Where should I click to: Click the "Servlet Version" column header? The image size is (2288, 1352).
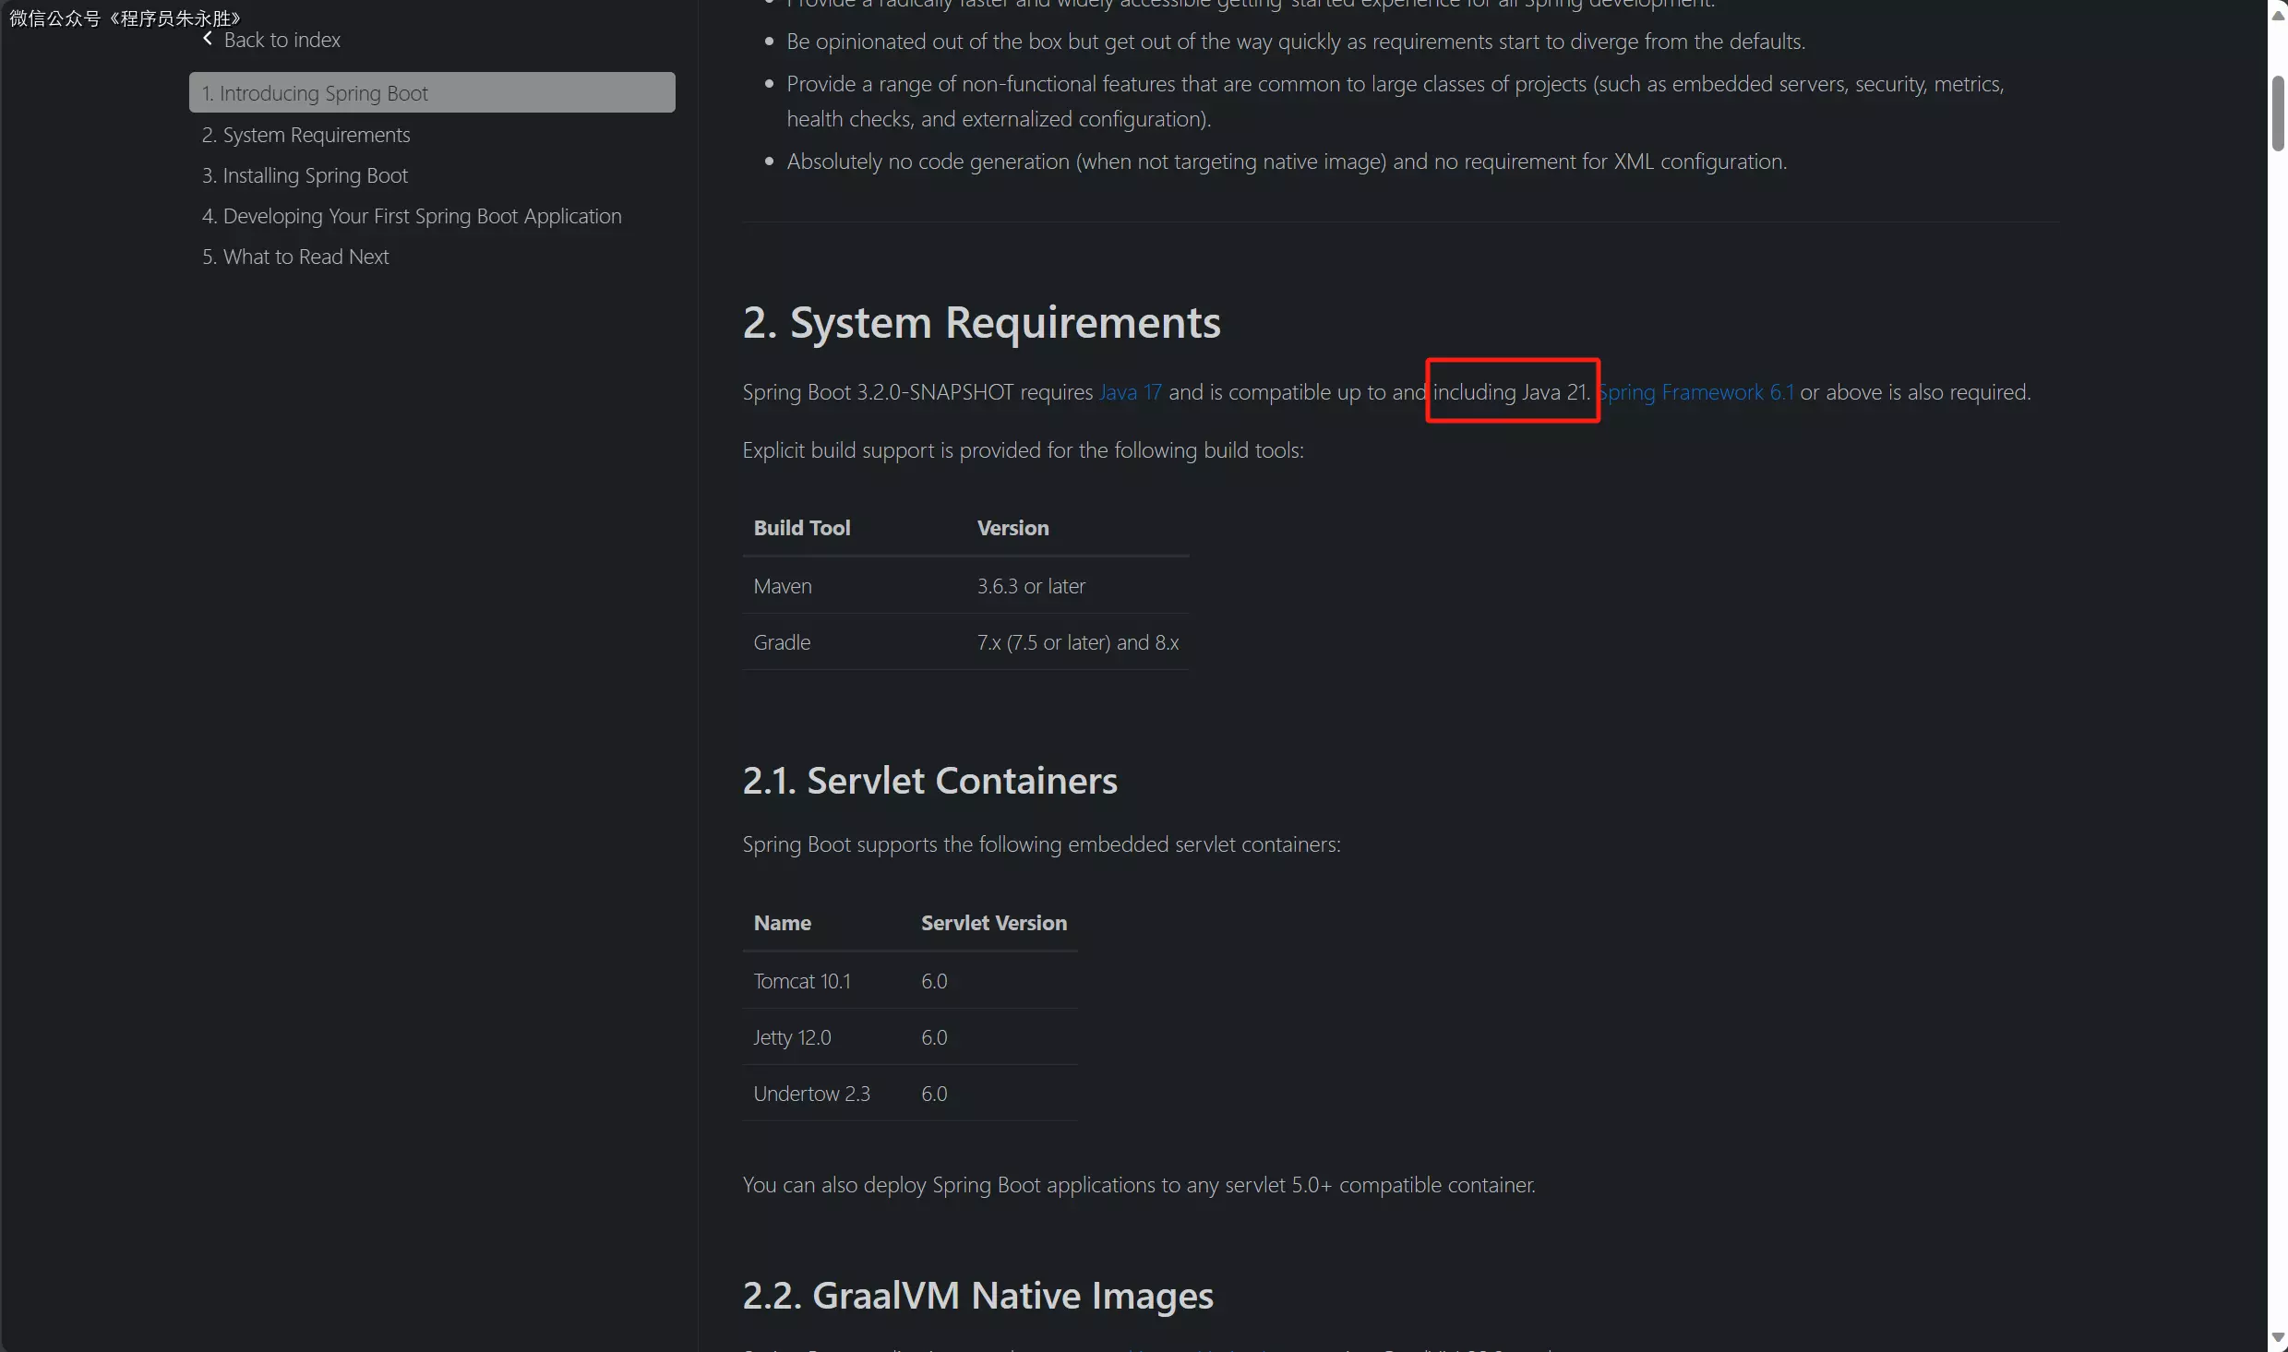coord(993,923)
